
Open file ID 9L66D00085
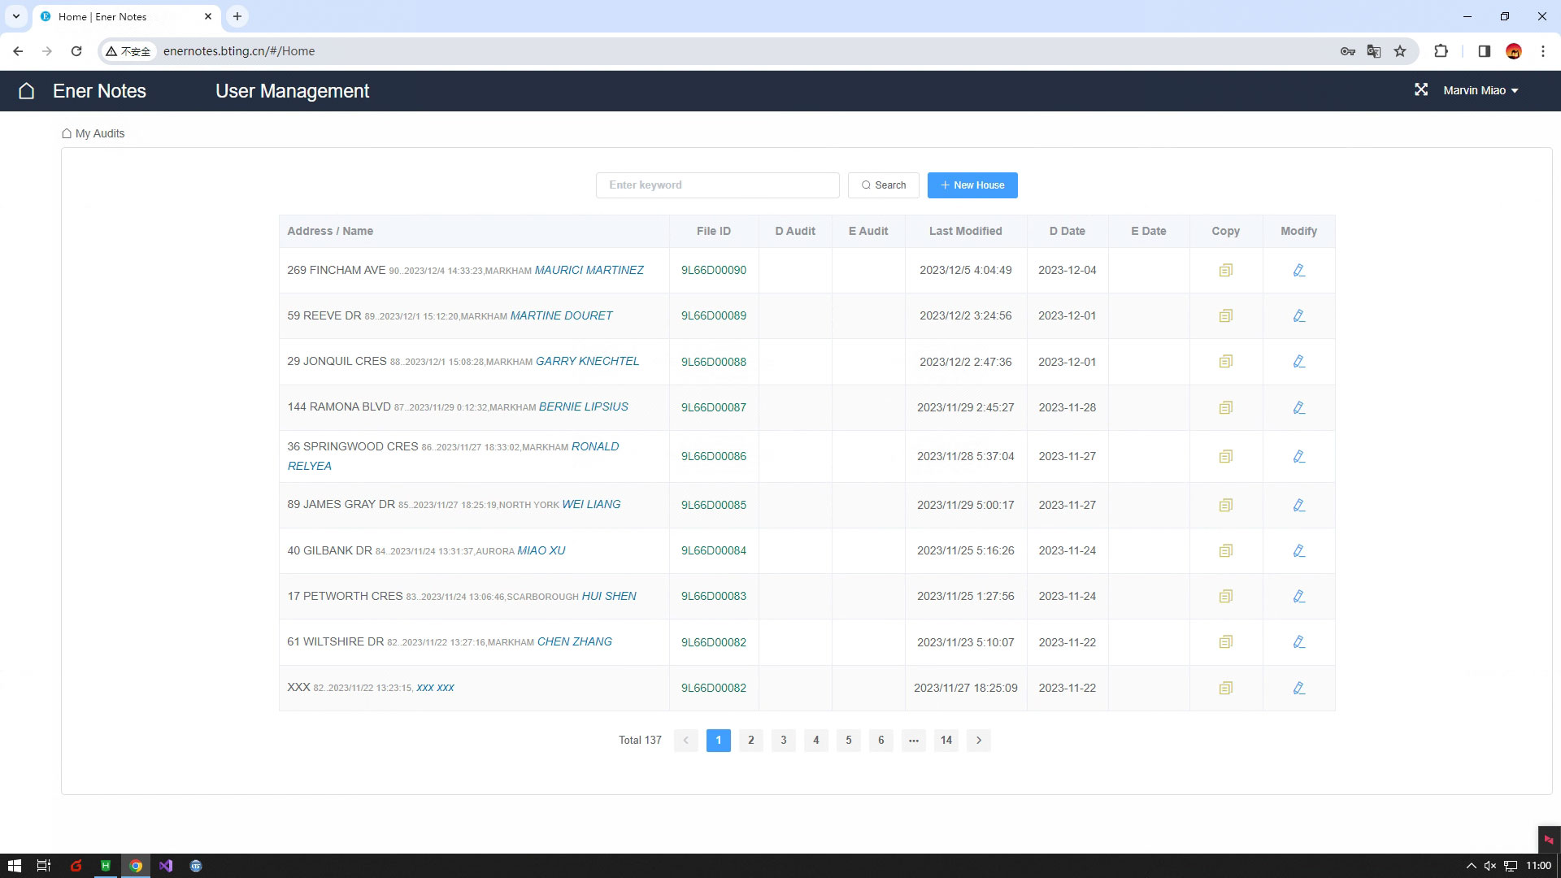(714, 505)
